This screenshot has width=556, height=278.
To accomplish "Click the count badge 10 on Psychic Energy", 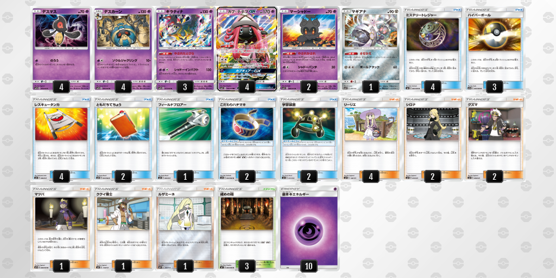I will coord(308,266).
